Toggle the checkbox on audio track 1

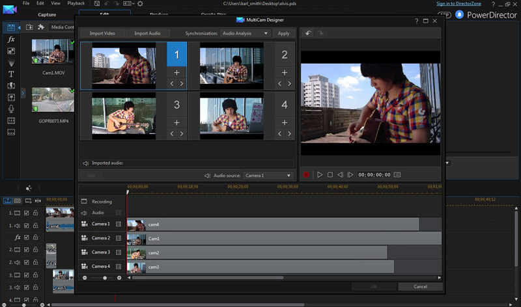(x=27, y=226)
